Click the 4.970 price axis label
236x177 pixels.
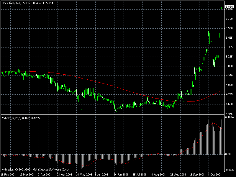click(x=229, y=76)
